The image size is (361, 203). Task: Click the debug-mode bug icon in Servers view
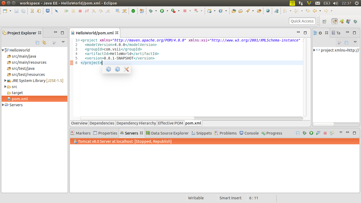point(304,133)
